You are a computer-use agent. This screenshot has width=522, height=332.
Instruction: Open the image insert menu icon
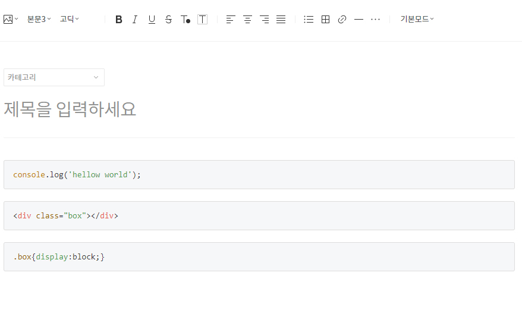pyautogui.click(x=11, y=19)
